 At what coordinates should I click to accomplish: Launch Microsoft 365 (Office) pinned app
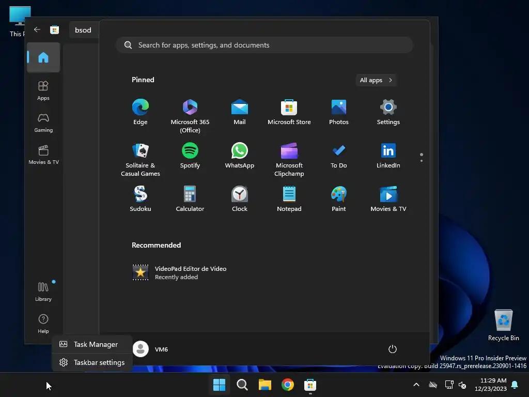point(190,116)
